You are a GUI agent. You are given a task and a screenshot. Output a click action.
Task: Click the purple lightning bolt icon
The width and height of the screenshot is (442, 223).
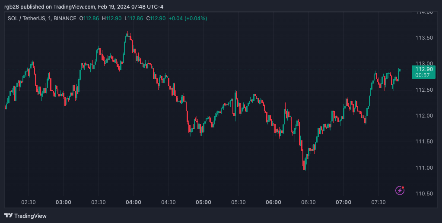tap(400, 190)
